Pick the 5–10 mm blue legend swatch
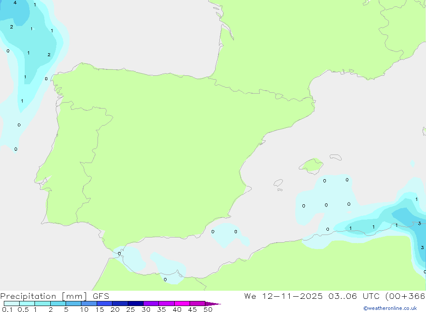The image size is (426, 312). coord(74,303)
